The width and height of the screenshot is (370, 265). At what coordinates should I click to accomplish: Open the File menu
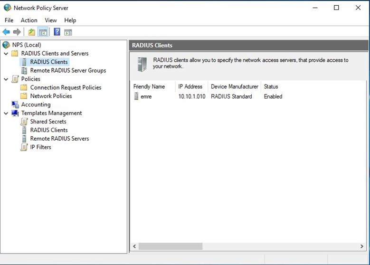(9, 20)
